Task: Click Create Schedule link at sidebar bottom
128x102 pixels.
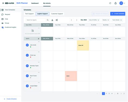Action: click(x=10, y=99)
